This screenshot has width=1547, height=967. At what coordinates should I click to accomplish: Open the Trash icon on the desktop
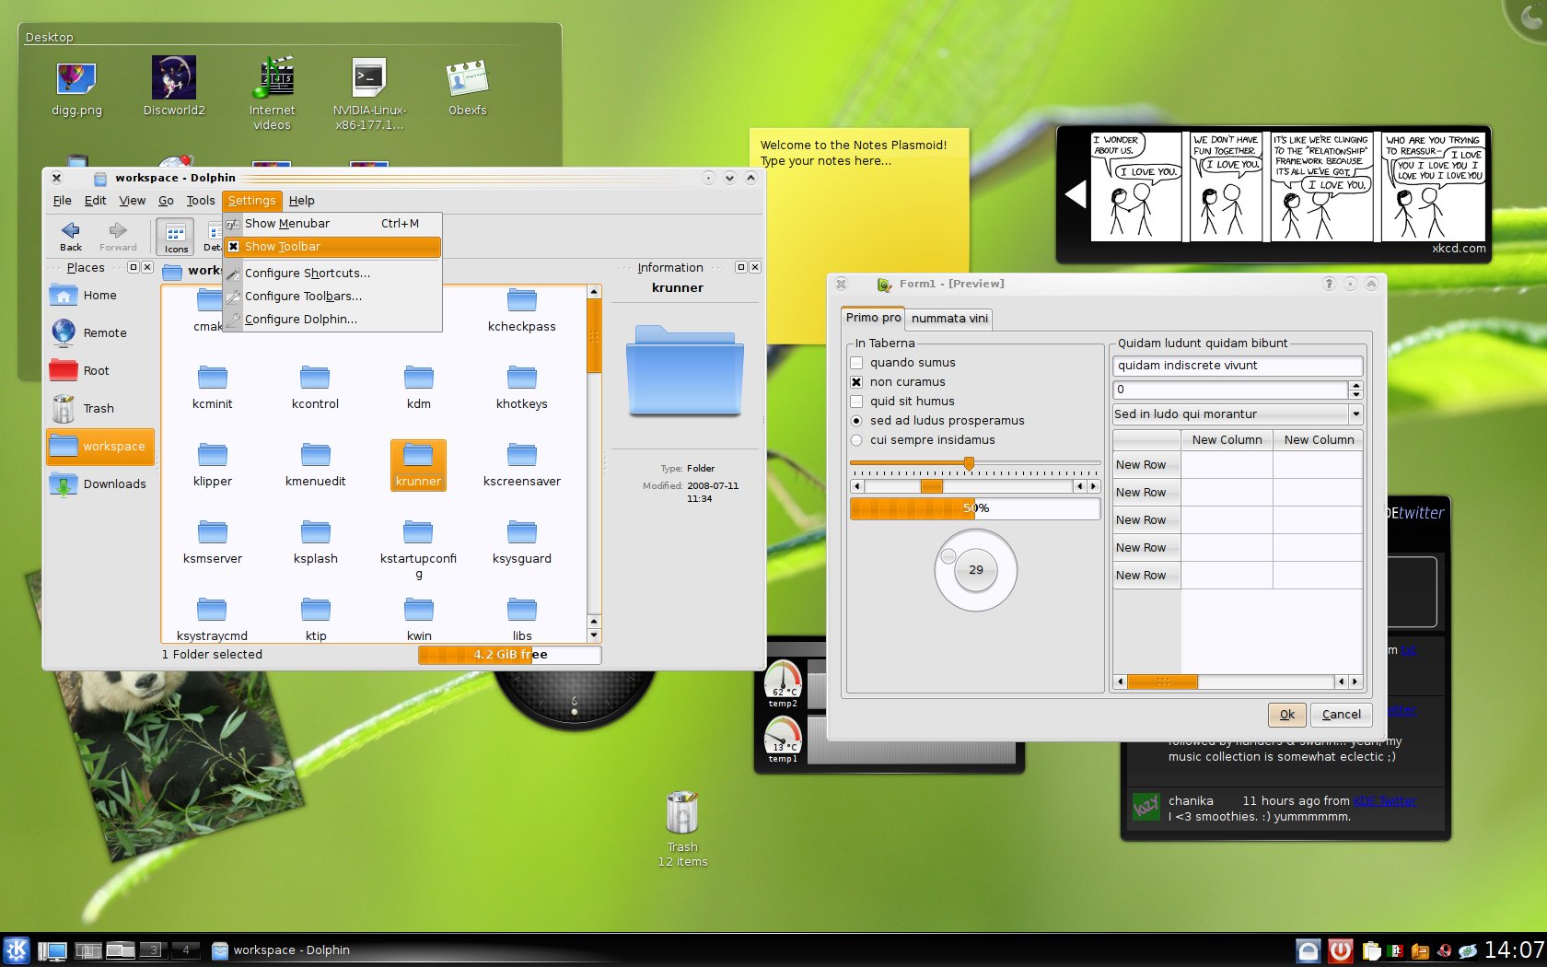click(682, 828)
